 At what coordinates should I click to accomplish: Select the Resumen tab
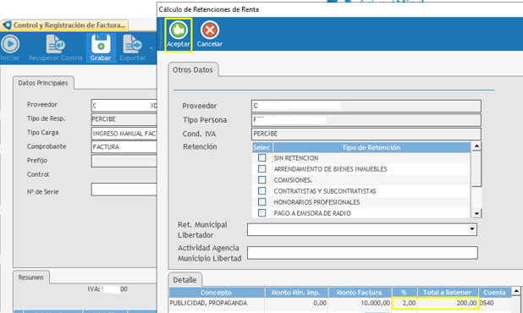point(30,277)
